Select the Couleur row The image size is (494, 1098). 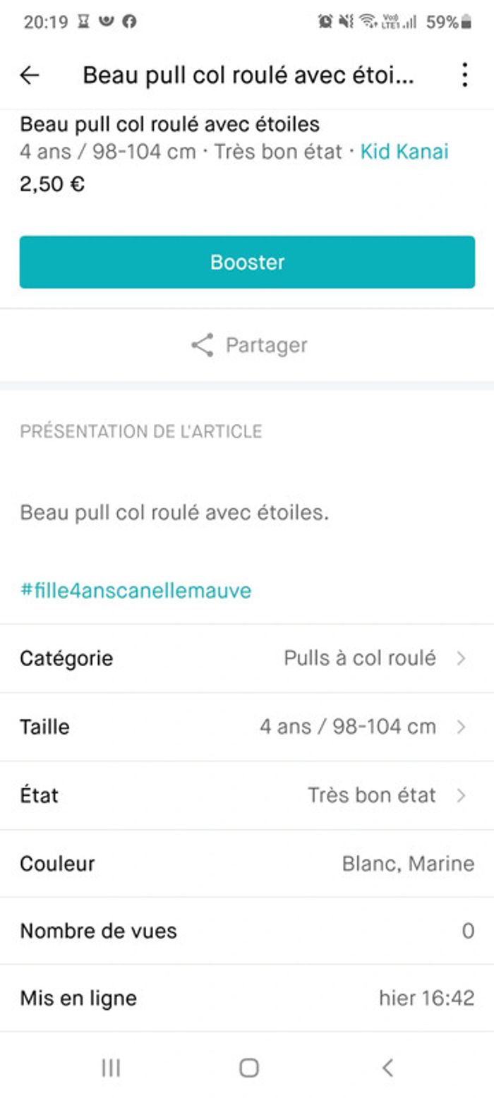247,864
